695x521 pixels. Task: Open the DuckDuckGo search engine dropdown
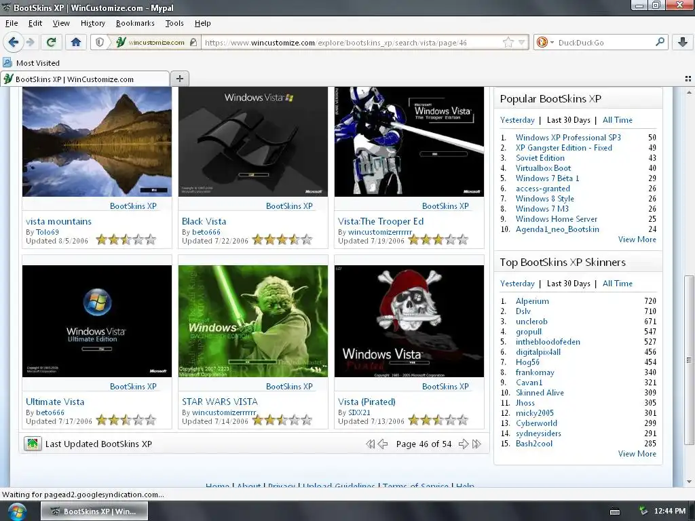(x=545, y=43)
